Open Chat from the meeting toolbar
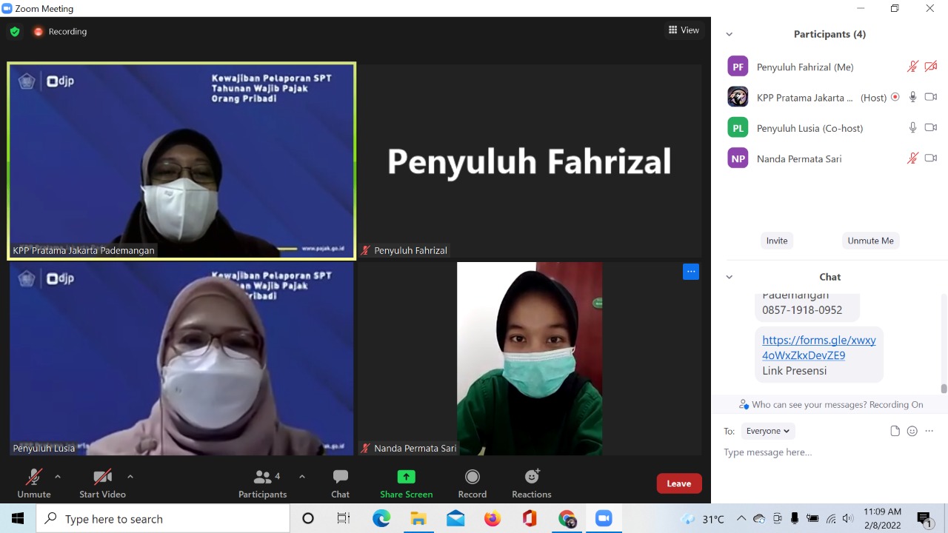The image size is (948, 533). pyautogui.click(x=340, y=477)
